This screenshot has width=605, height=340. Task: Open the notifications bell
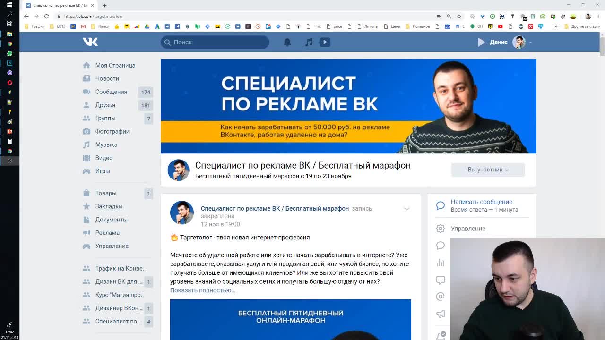click(287, 42)
